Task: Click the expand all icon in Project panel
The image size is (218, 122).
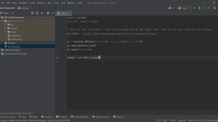Action: coord(37,13)
